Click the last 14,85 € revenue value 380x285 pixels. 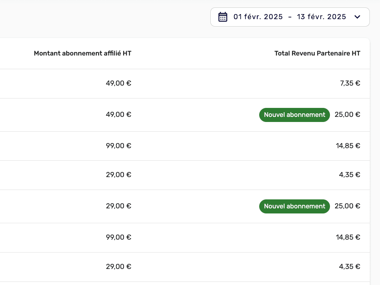coord(348,237)
